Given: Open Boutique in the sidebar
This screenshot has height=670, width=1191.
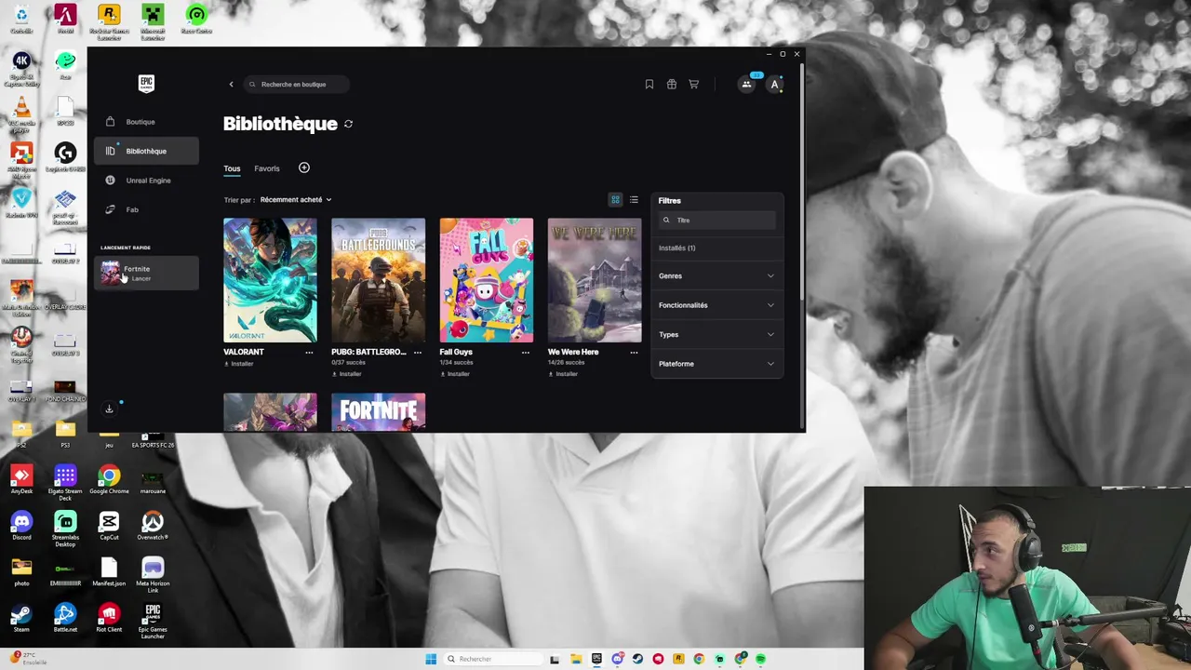Looking at the screenshot, I should click(x=146, y=122).
